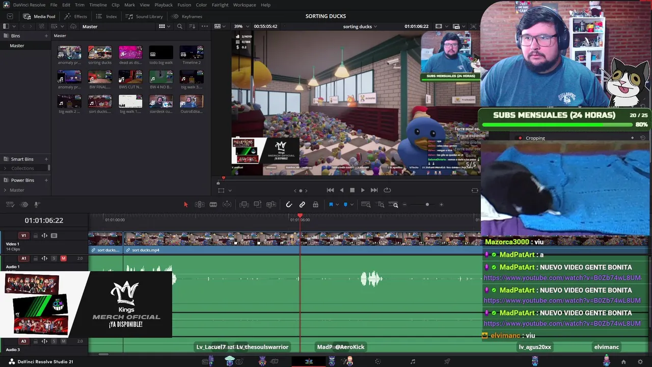This screenshot has width=652, height=367.
Task: Open the File menu
Action: pos(53,5)
